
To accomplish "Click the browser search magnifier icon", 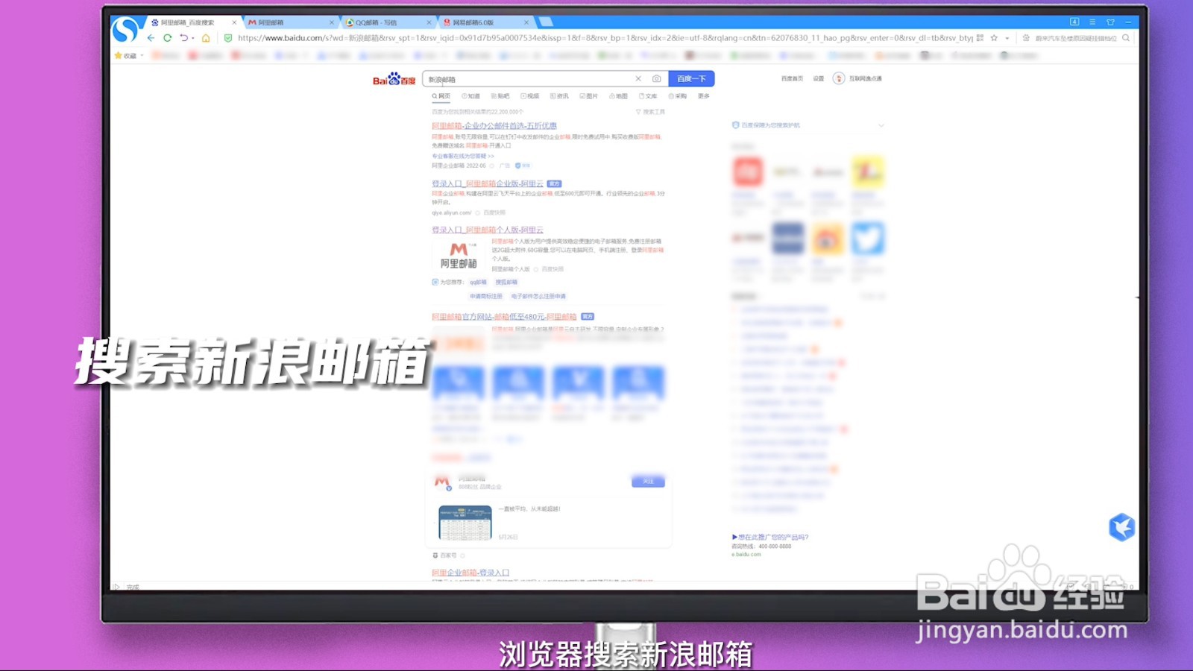I will click(x=1126, y=38).
